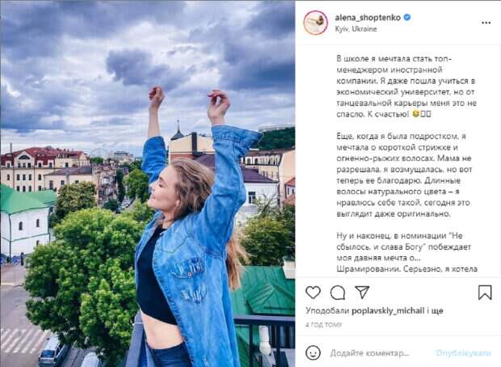This screenshot has height=367, width=501.
Task: Click caption line mentioning 'Шрамировании'
Action: tap(406, 269)
